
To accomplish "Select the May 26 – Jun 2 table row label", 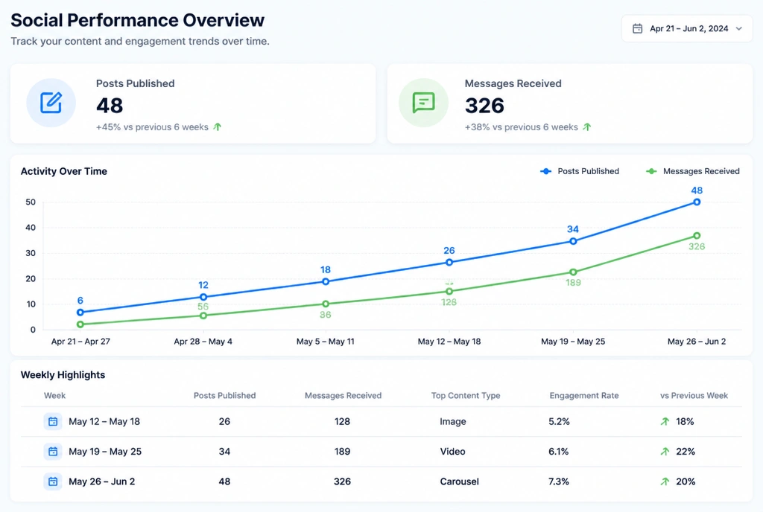I will pos(101,481).
